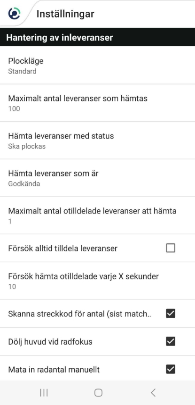This screenshot has height=405, width=195.
Task: Tap the Skanna streckkod för antal label
Action: coord(79,314)
